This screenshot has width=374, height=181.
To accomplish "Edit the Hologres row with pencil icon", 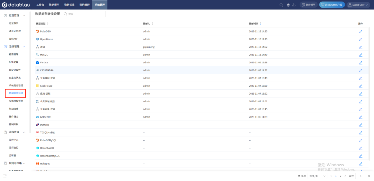I will (x=360, y=164).
